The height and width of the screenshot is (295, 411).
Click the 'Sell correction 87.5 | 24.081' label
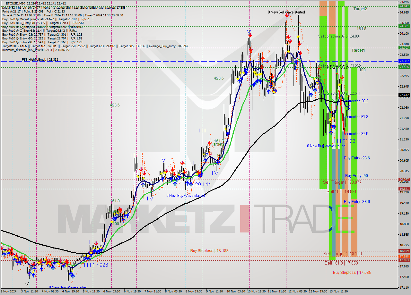[x=339, y=36]
